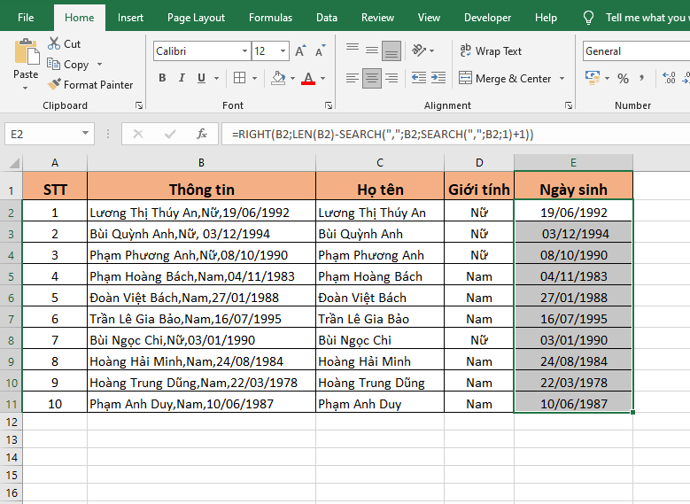The width and height of the screenshot is (690, 504).
Task: Toggle Bold formatting
Action: pos(162,78)
